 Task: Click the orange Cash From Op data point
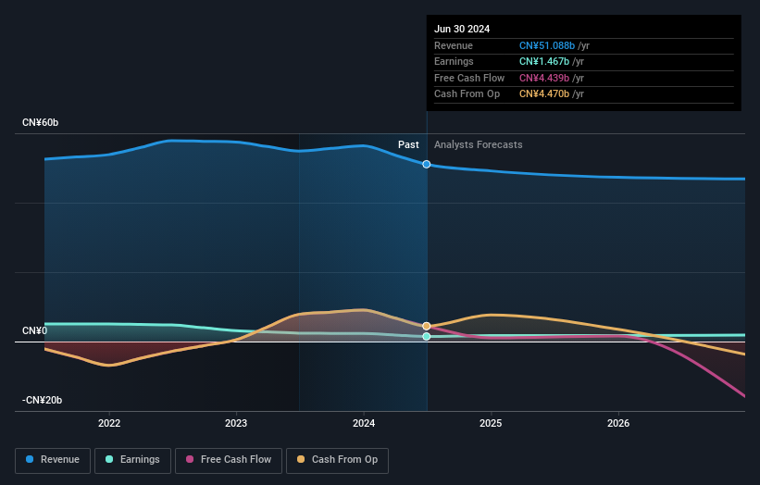427,326
